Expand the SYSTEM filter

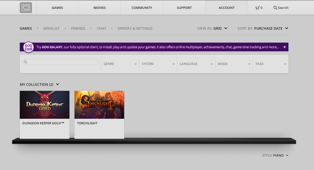(x=158, y=64)
